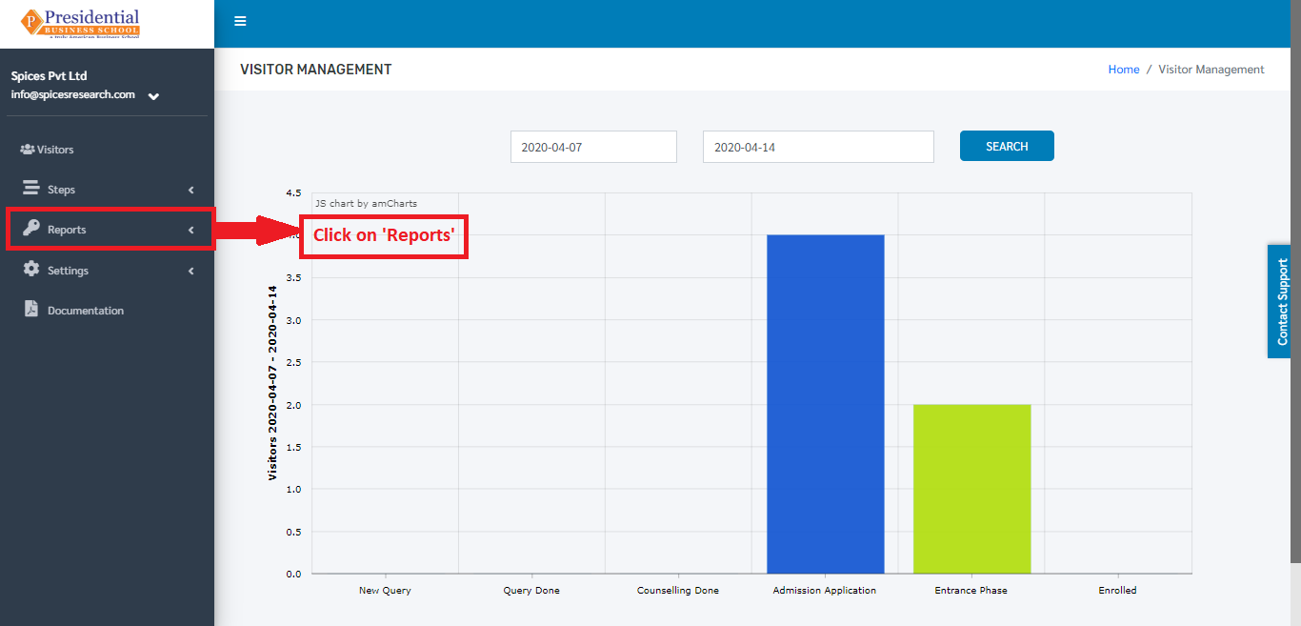The image size is (1301, 626).
Task: Open the Visitors menu item
Action: [x=107, y=150]
